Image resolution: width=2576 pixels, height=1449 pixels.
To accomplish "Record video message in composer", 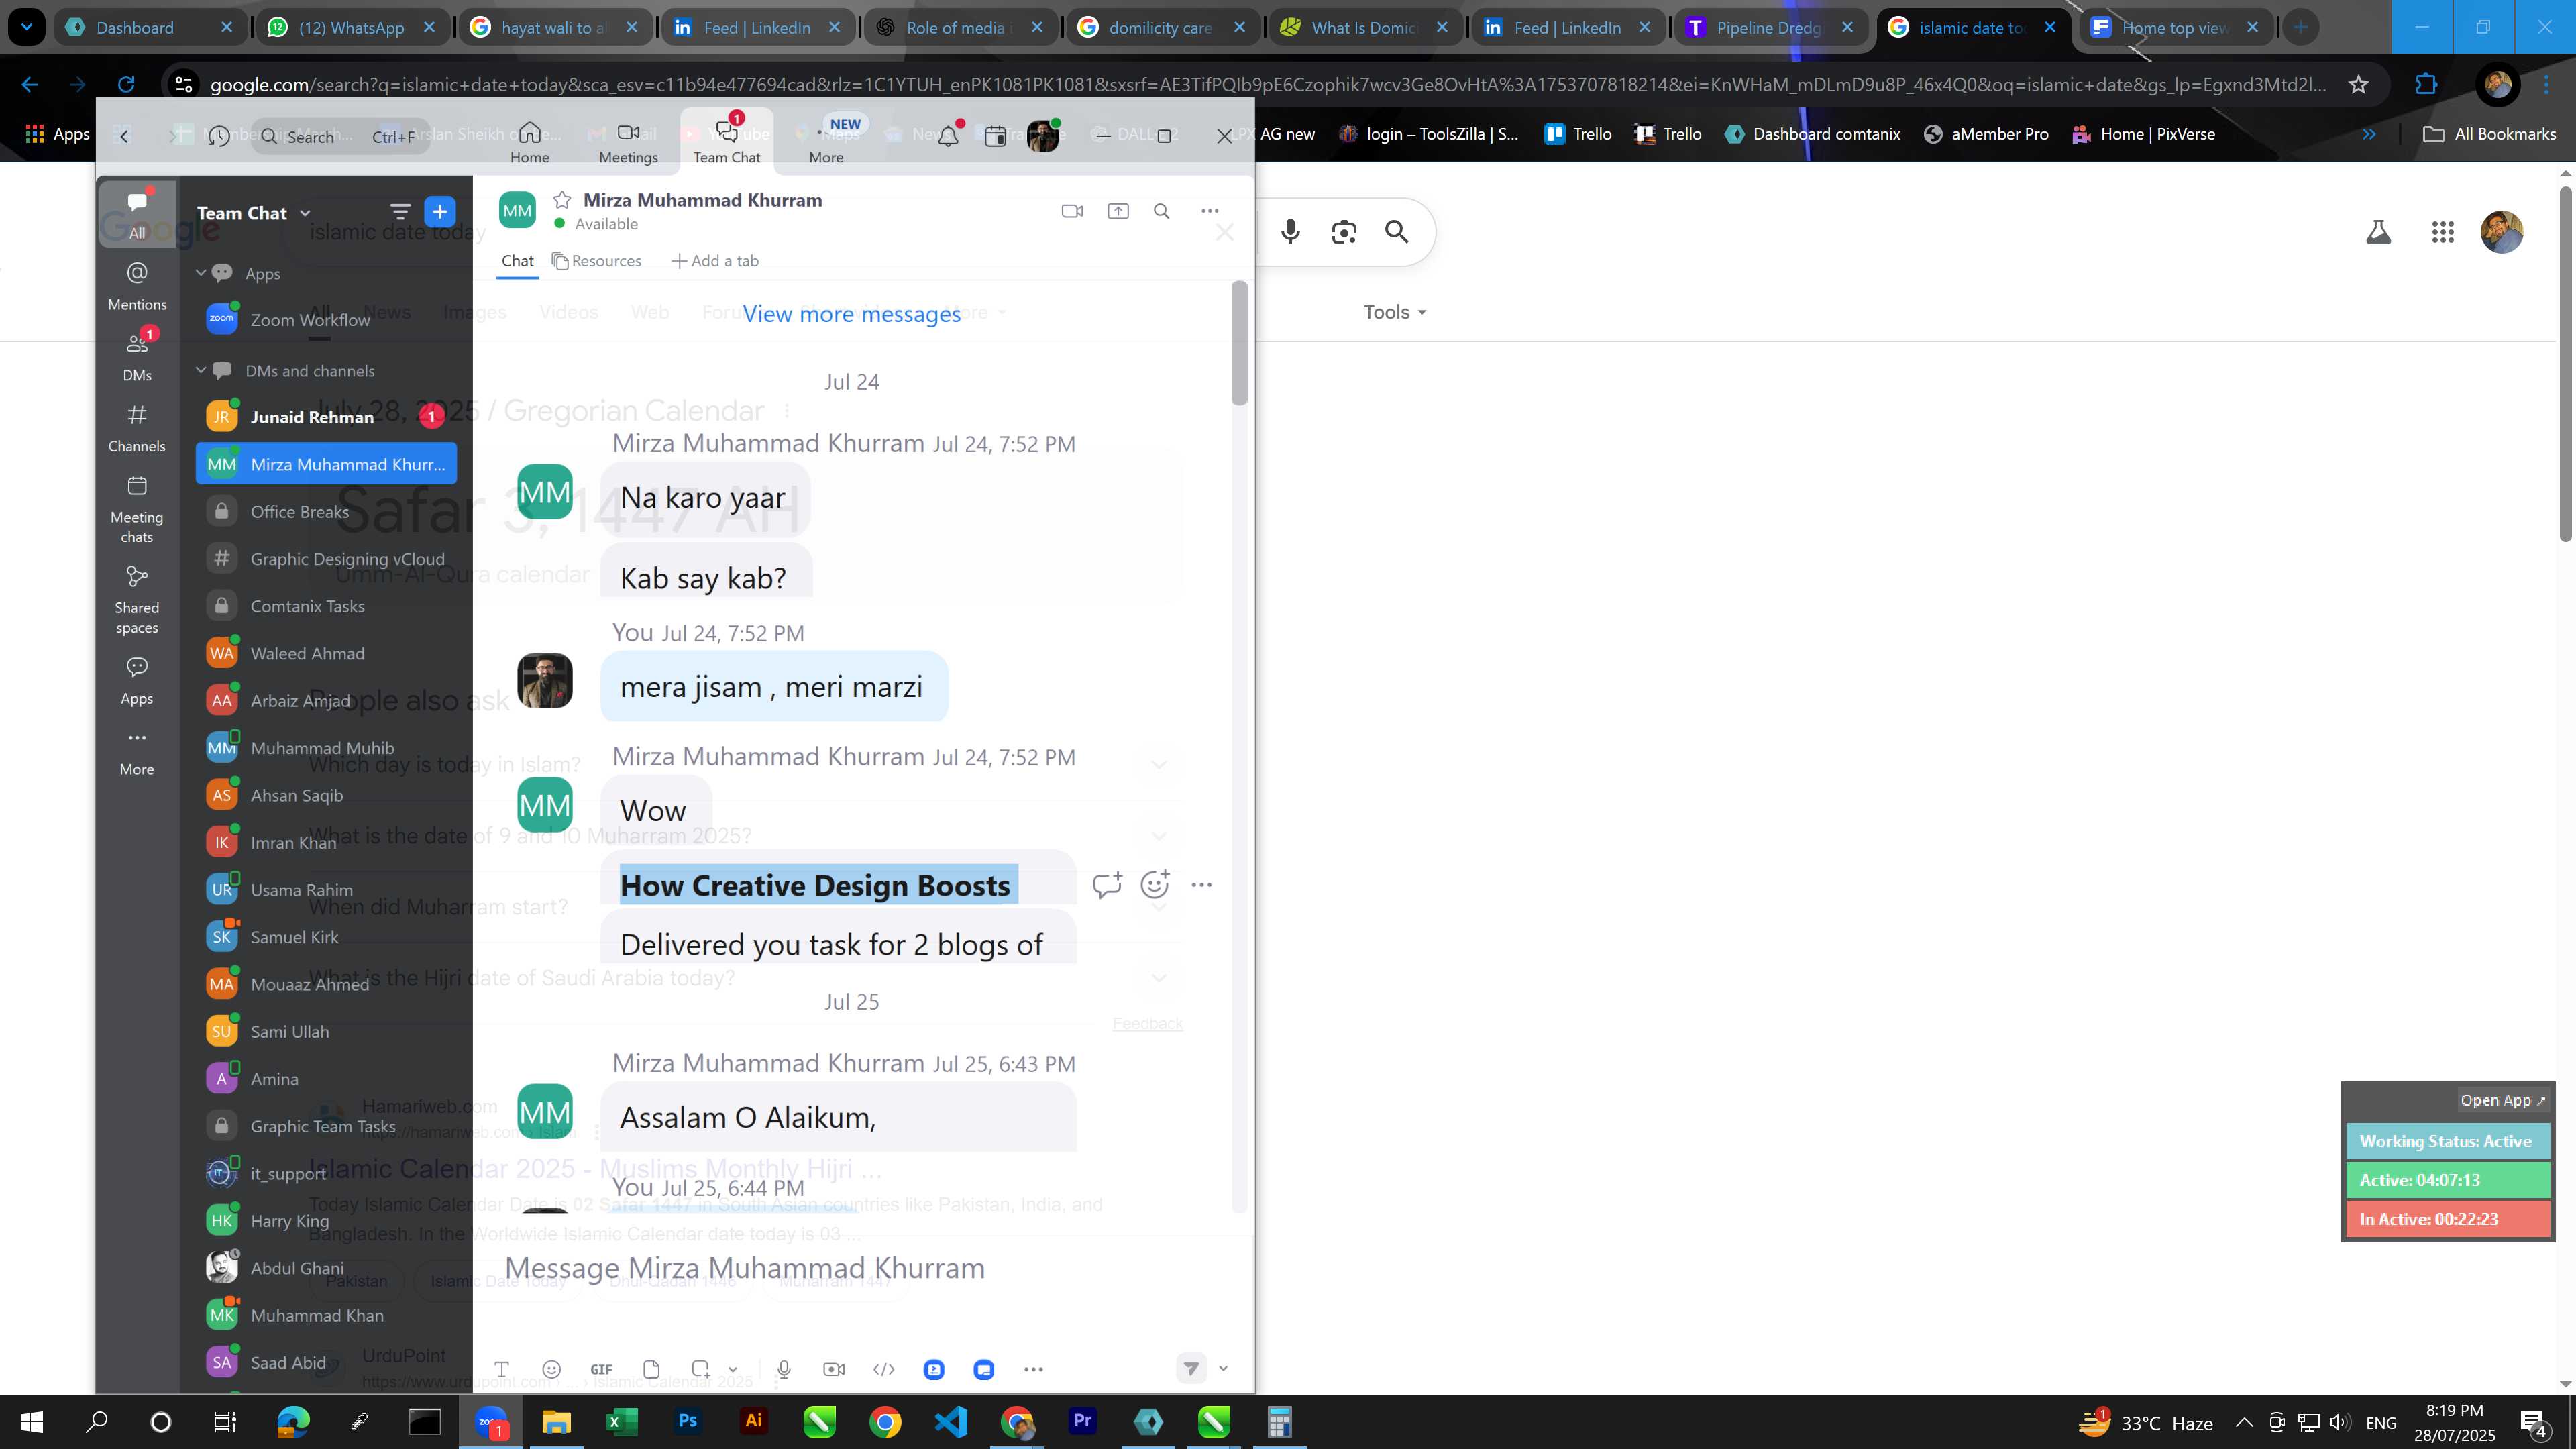I will (x=833, y=1370).
